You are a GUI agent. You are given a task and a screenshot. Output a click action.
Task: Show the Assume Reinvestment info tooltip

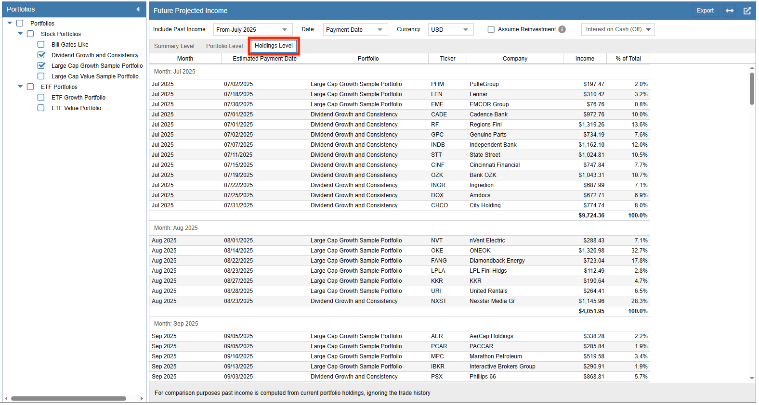click(562, 29)
